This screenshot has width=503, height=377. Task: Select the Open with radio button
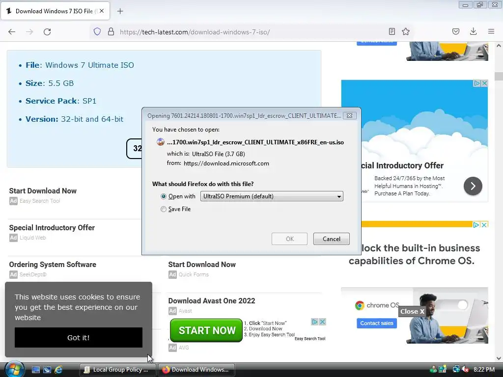164,196
